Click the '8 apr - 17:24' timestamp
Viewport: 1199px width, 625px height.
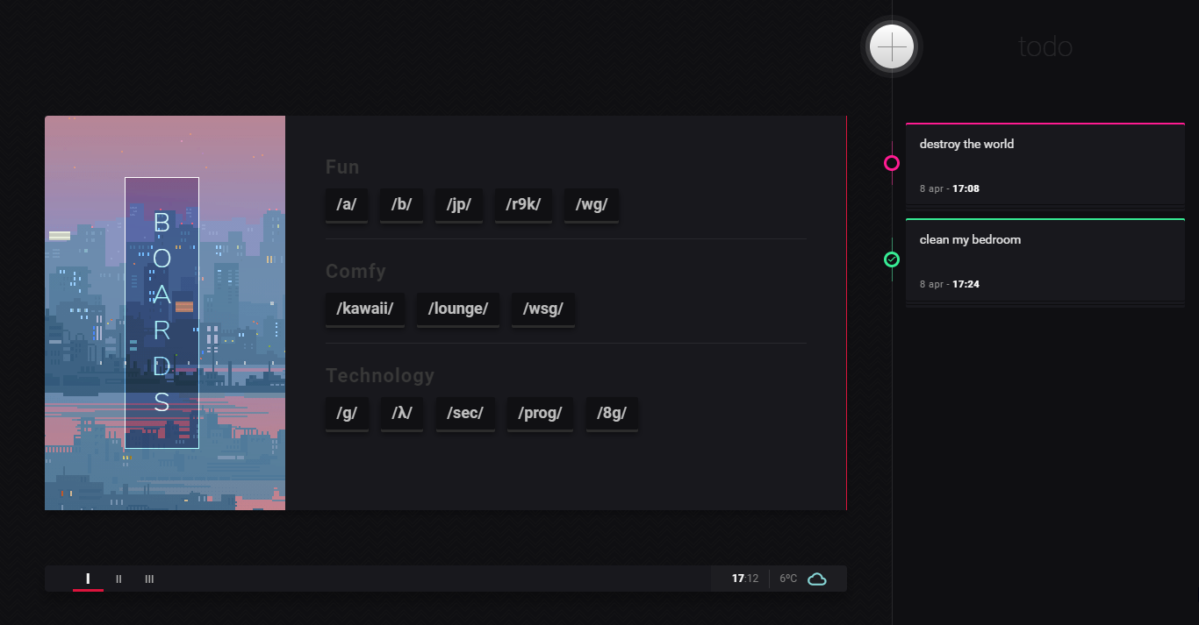click(950, 284)
